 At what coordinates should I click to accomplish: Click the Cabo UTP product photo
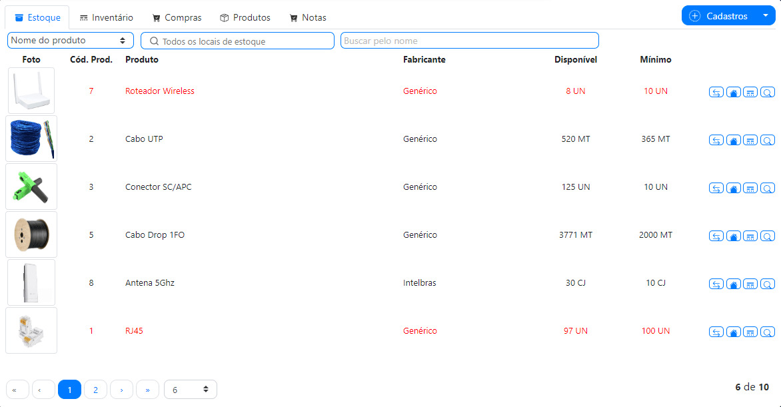tap(31, 139)
